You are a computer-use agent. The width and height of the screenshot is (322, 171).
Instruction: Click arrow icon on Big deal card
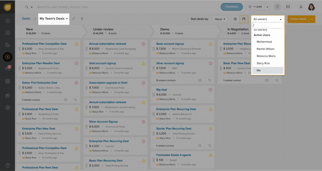[210, 90]
